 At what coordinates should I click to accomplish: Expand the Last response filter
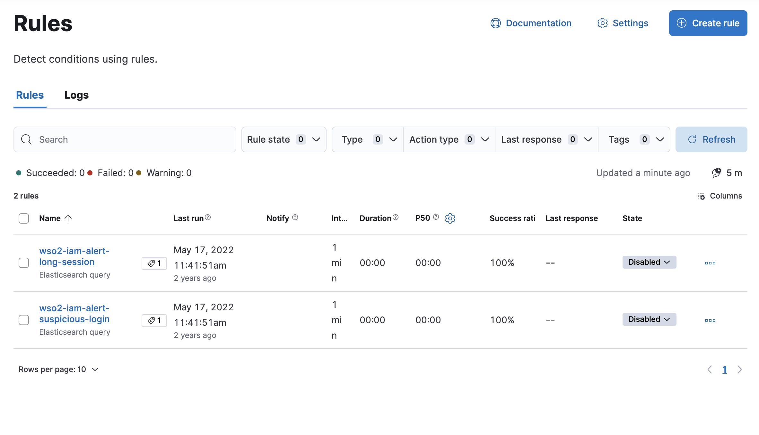coord(546,139)
